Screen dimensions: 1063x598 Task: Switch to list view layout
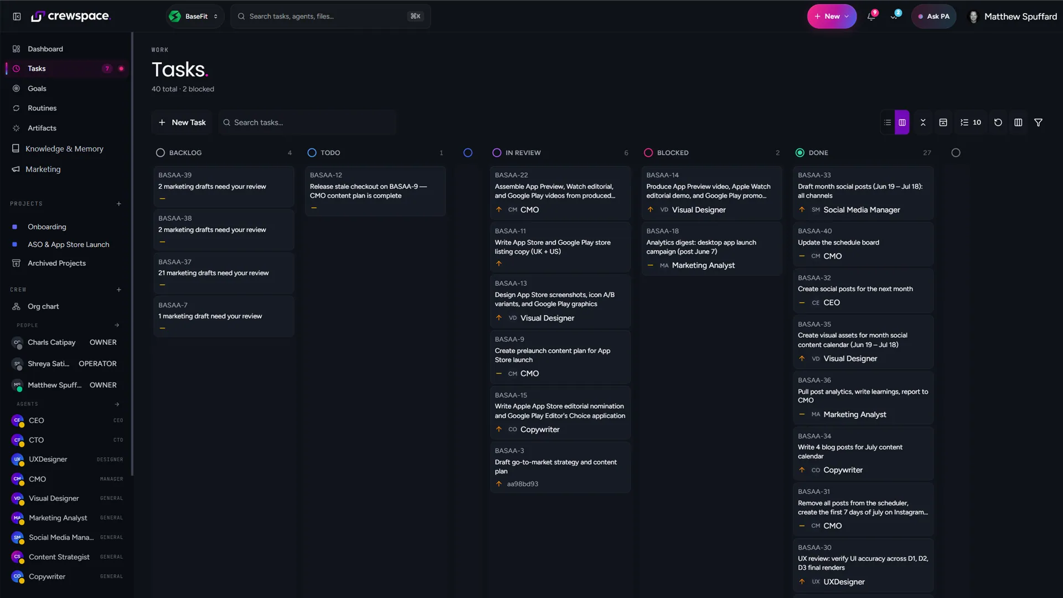pyautogui.click(x=887, y=122)
